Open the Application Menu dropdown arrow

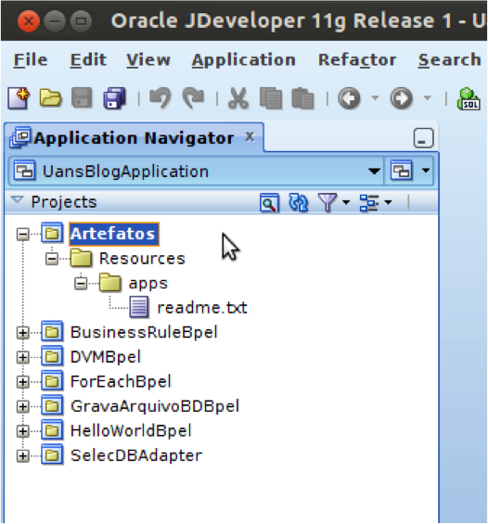(x=426, y=171)
